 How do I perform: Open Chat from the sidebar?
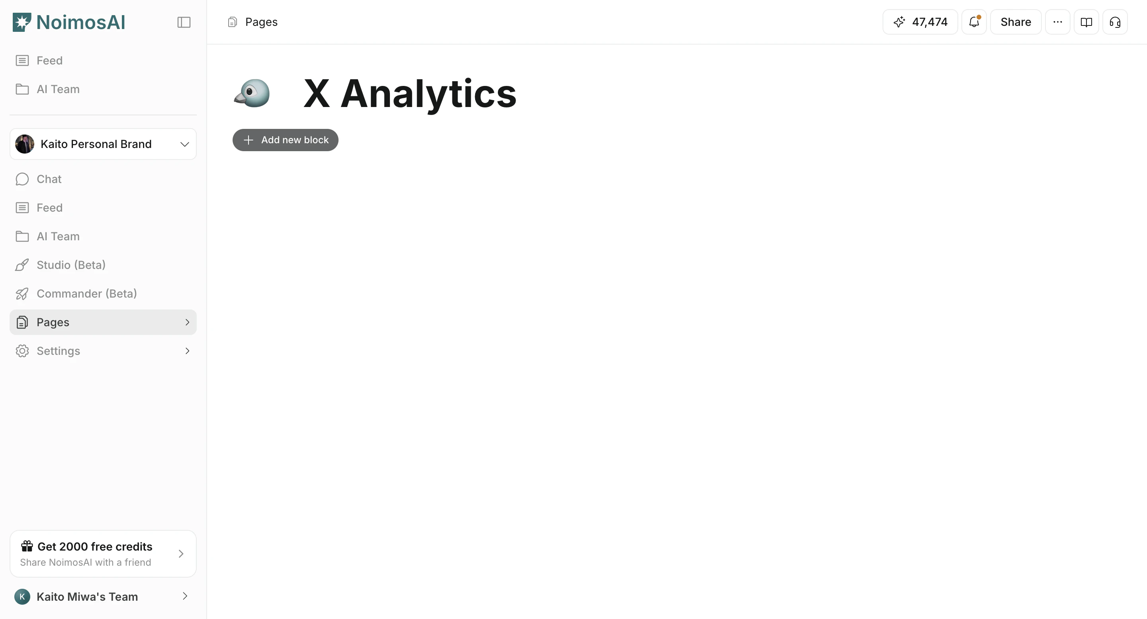(x=49, y=179)
